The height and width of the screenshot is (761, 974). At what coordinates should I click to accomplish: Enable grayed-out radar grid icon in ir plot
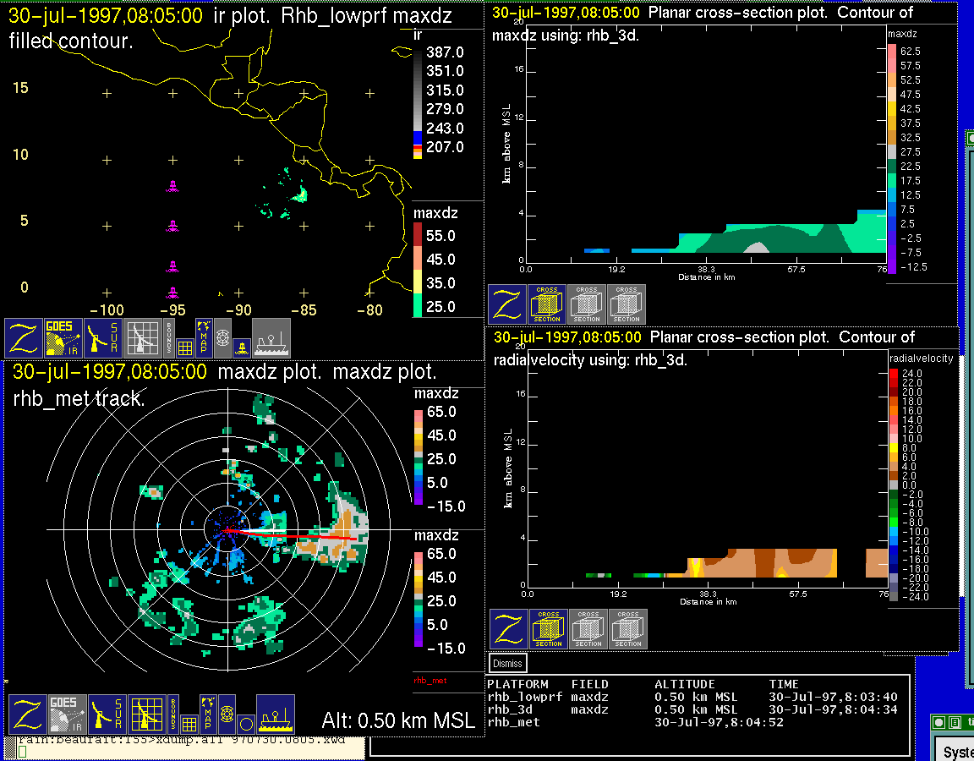coord(143,338)
